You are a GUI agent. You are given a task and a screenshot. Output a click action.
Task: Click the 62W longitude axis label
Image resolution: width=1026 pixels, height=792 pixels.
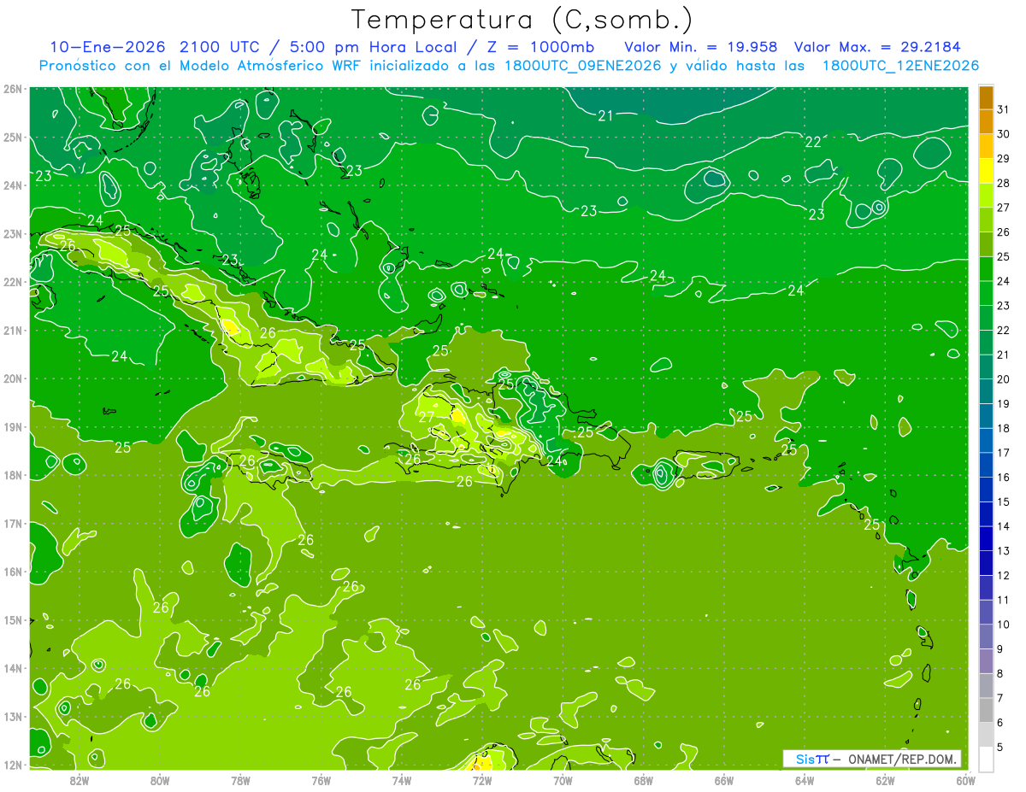[885, 780]
